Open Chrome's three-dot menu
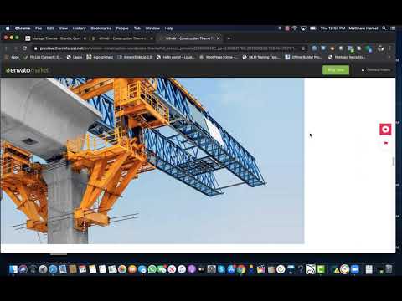 pyautogui.click(x=389, y=48)
